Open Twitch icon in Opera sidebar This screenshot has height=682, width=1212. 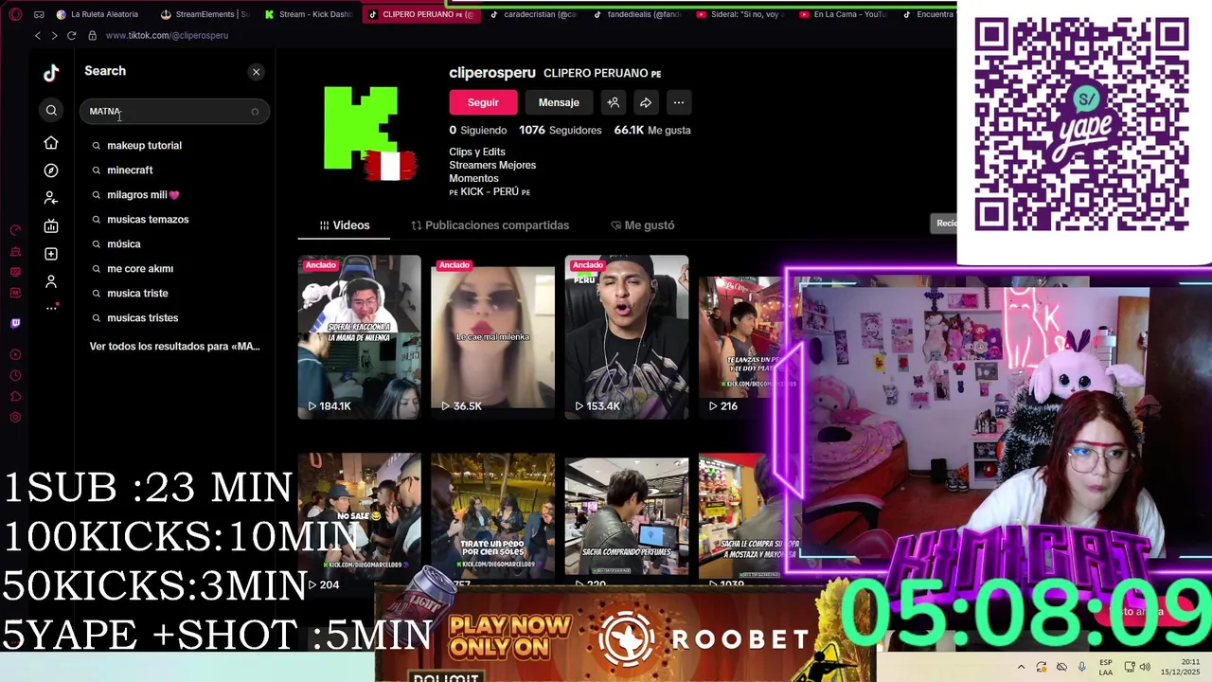[15, 323]
